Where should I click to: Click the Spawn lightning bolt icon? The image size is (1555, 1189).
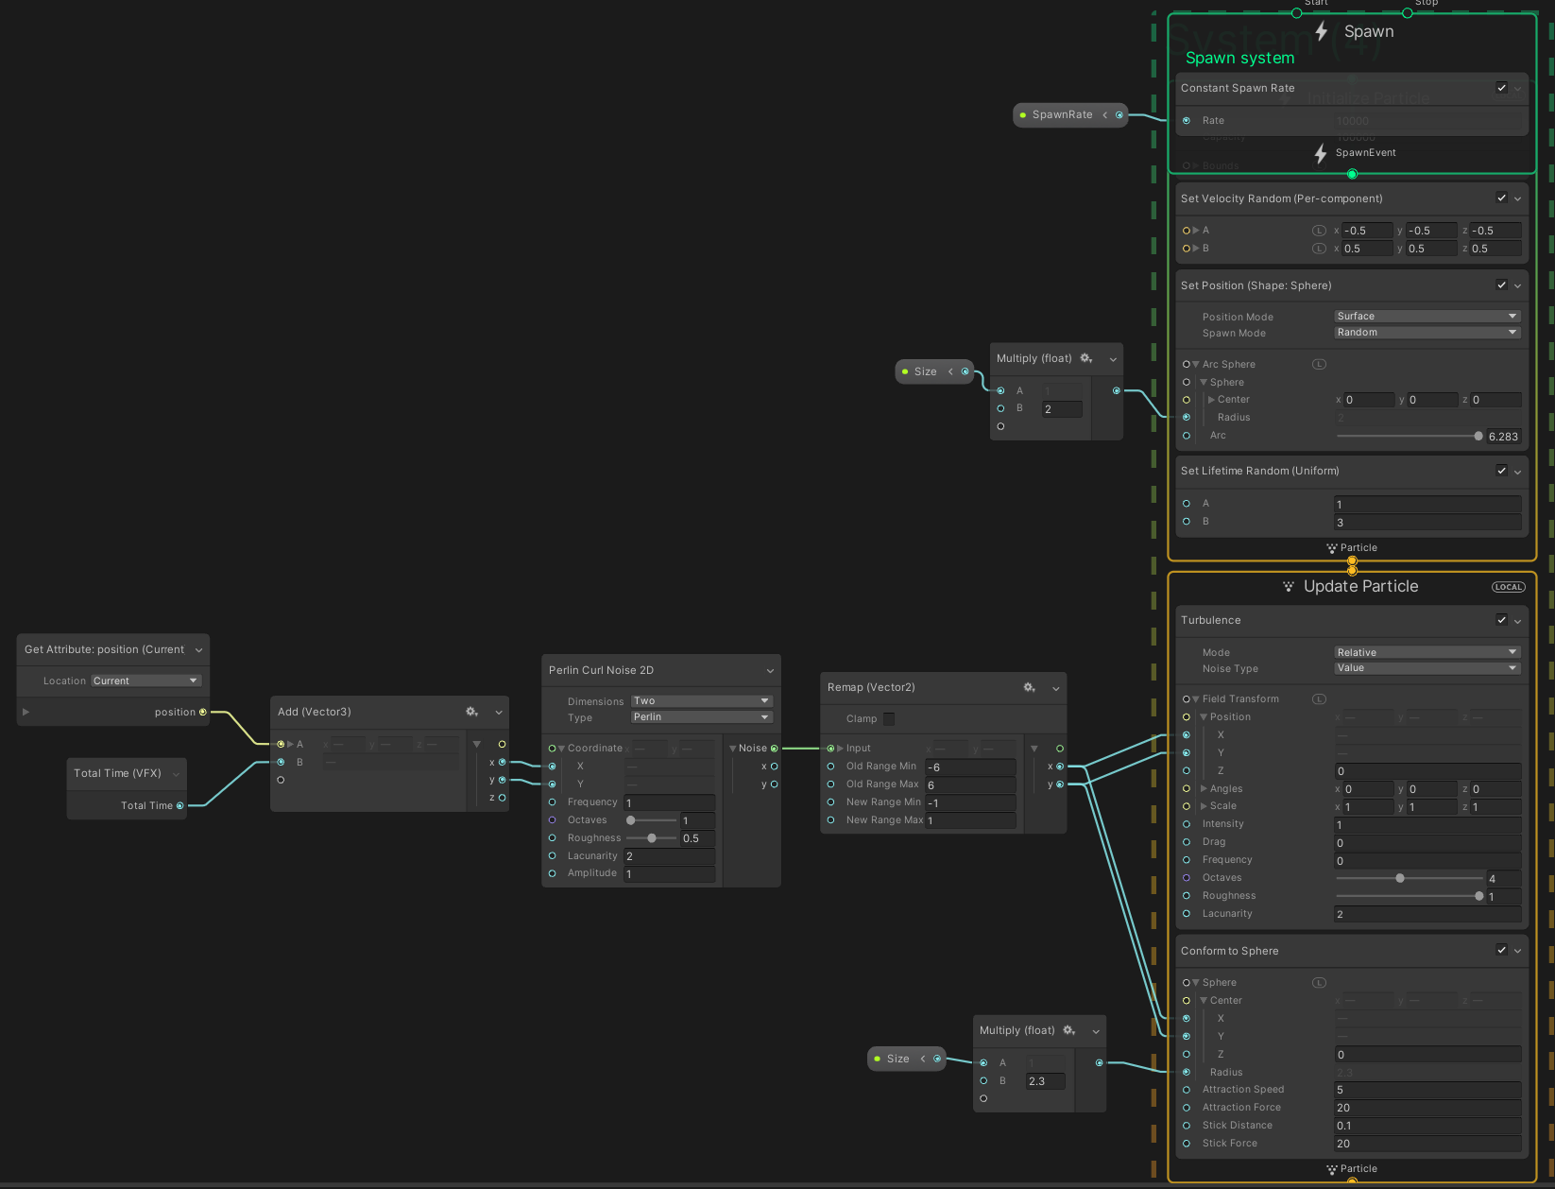1322,31
